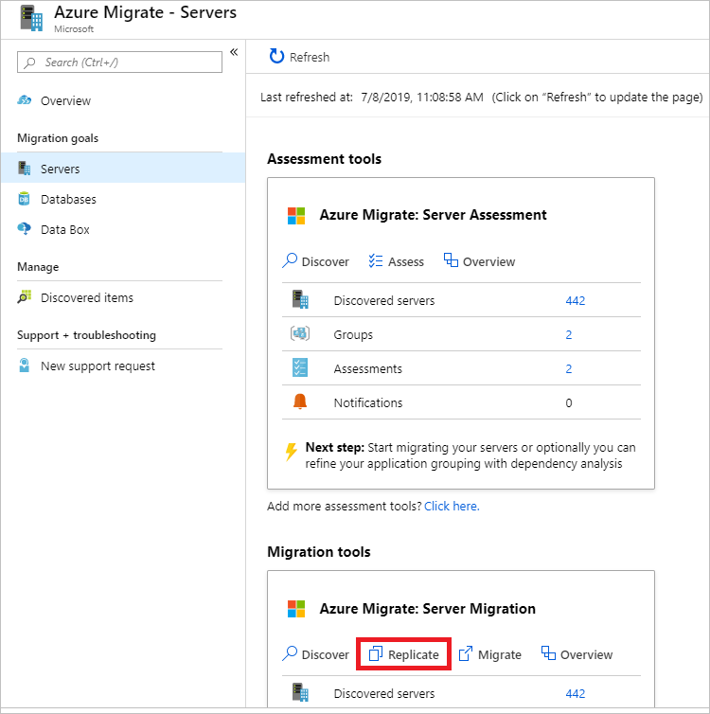Click the support request person icon

24,366
